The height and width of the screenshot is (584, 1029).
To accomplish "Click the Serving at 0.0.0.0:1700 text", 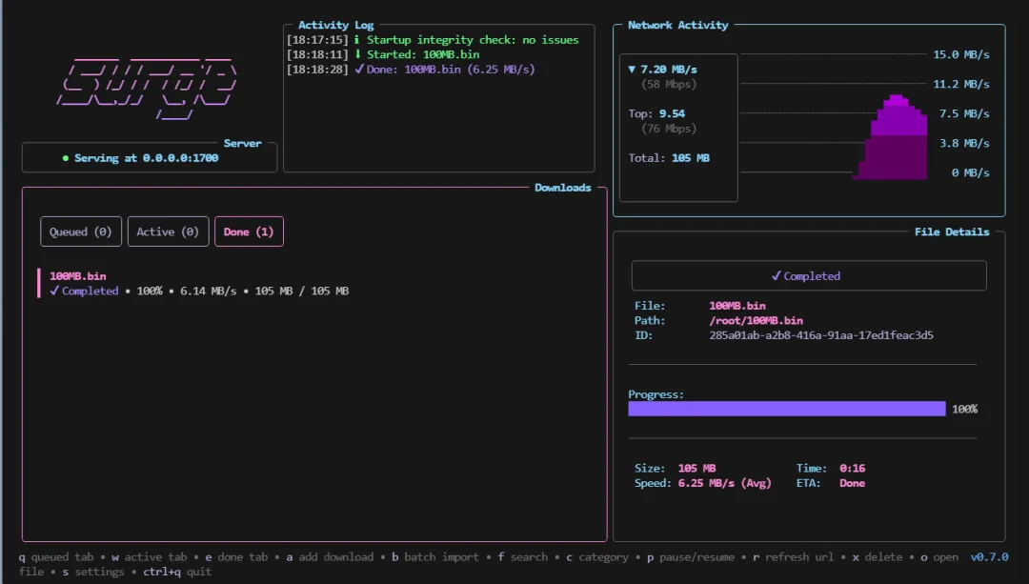I will coord(147,158).
